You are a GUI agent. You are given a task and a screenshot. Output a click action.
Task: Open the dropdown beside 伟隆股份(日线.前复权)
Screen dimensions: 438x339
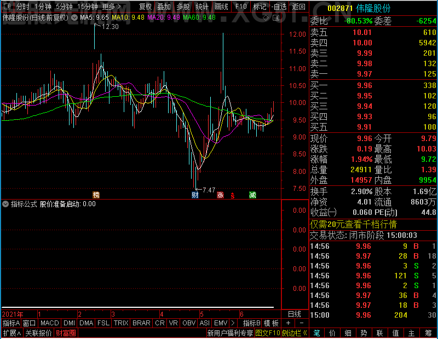74,18
